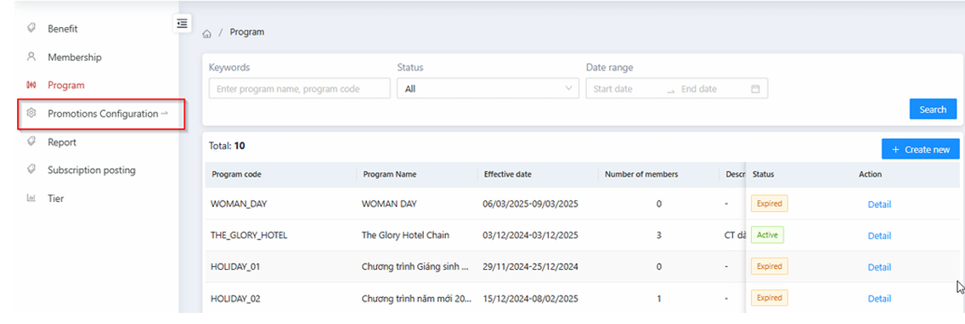965x324 pixels.
Task: Open the Status dropdown set to All
Action: (x=488, y=88)
